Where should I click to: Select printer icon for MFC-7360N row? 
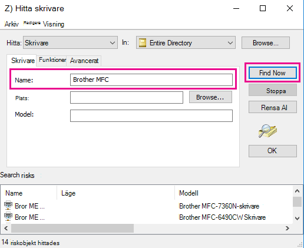pos(8,205)
